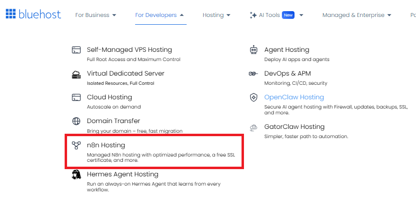416x204 pixels.
Task: Open Agent Hosting link
Action: 287,50
